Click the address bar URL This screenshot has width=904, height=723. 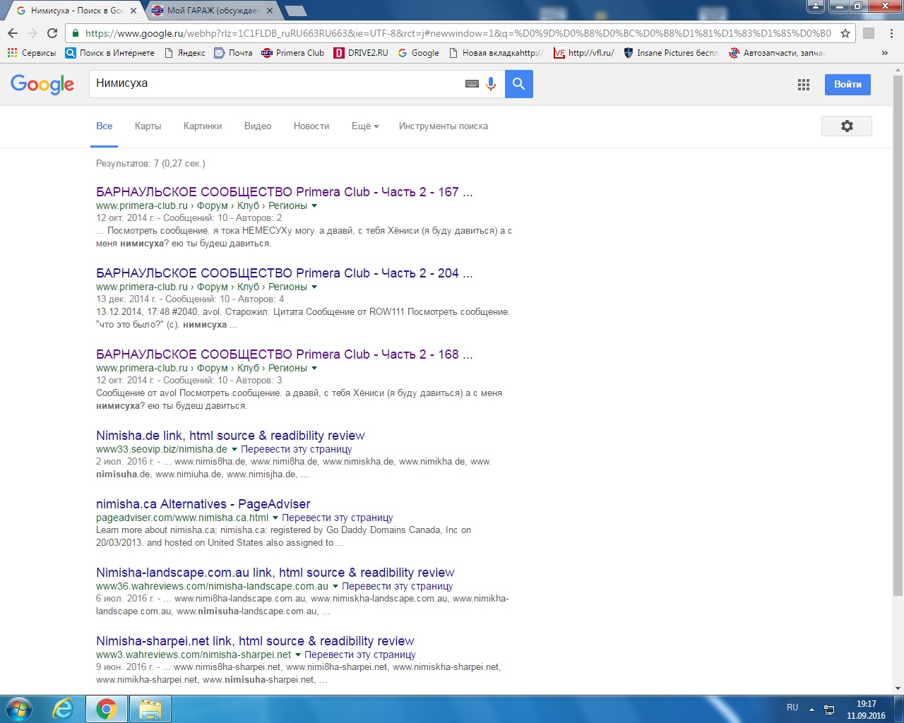click(x=458, y=33)
